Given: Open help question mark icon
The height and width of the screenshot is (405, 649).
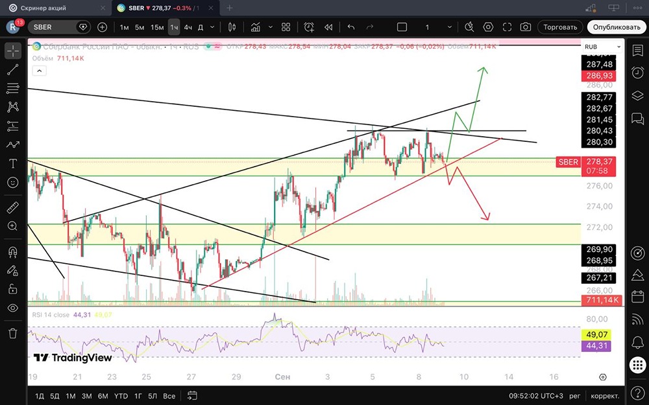Looking at the screenshot, I should coord(637,392).
